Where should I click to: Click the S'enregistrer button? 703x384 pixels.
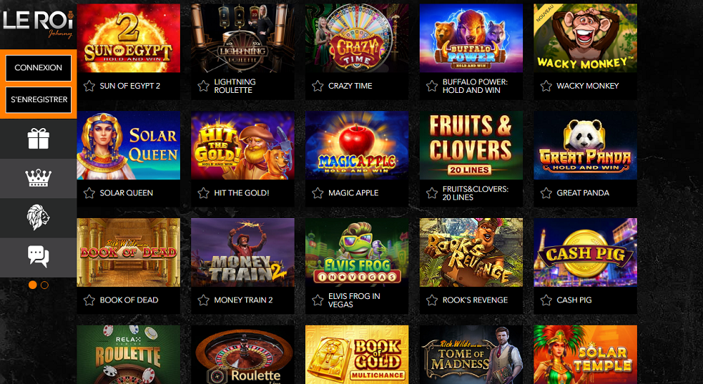click(38, 100)
